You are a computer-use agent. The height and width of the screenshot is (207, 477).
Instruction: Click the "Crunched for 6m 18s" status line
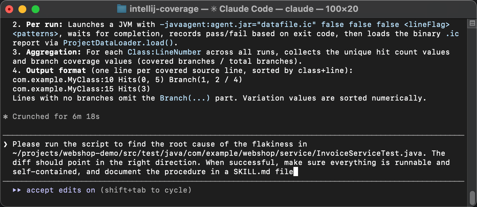[56, 117]
